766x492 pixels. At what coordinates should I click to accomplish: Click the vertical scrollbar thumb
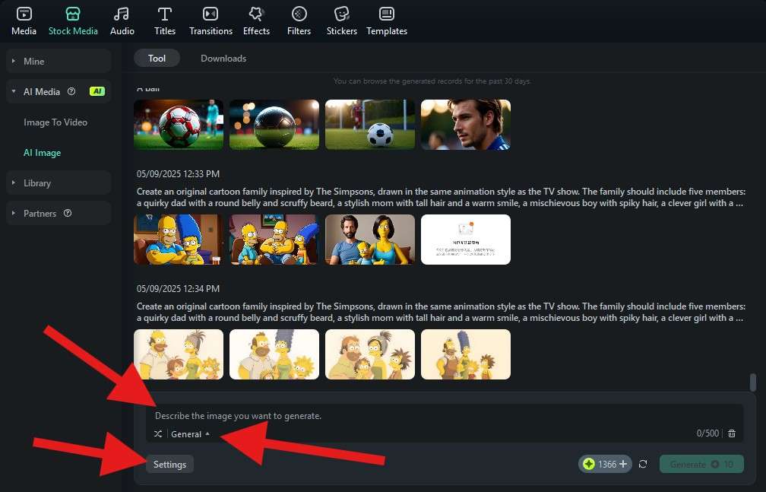753,382
